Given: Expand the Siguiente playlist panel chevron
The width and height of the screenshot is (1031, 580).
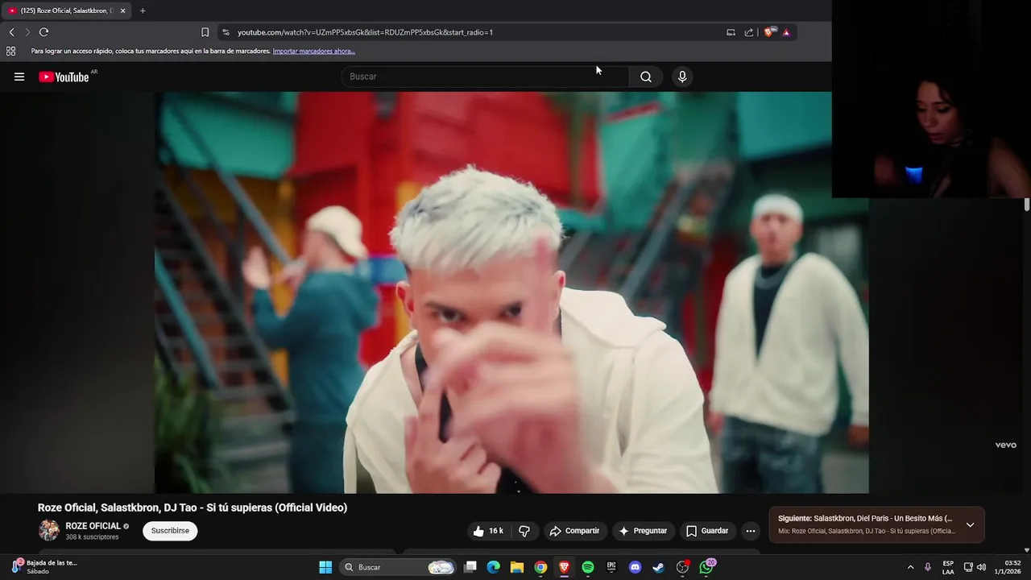Looking at the screenshot, I should (x=970, y=525).
